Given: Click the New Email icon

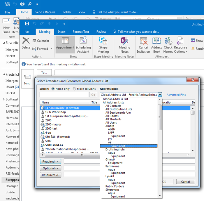Looking at the screenshot, I should tap(6, 26).
